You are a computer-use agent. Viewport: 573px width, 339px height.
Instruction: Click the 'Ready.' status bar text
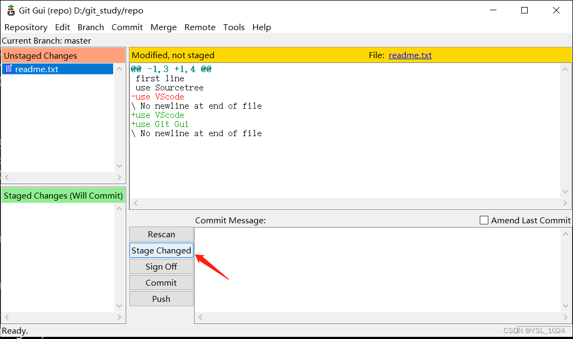click(15, 330)
